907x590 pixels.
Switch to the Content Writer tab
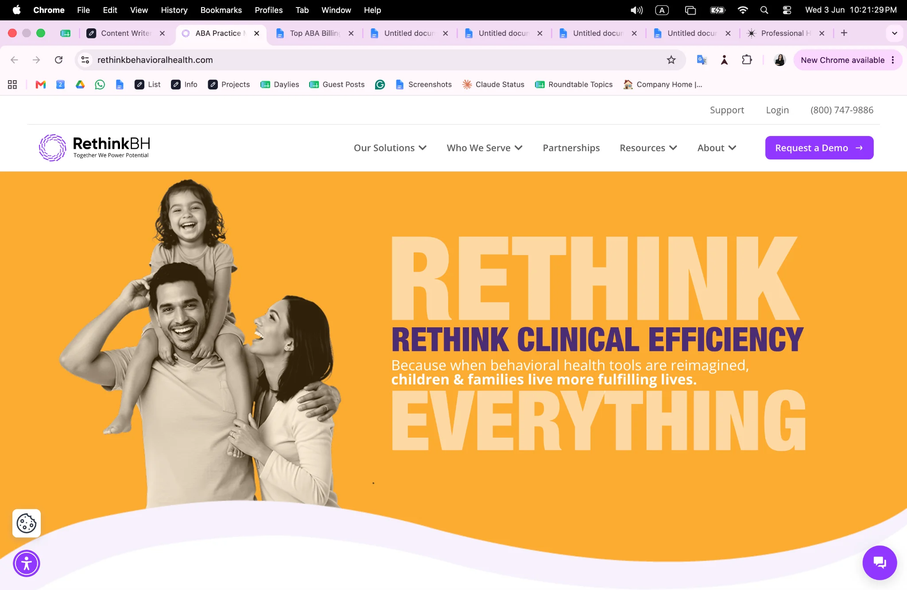[x=126, y=33]
